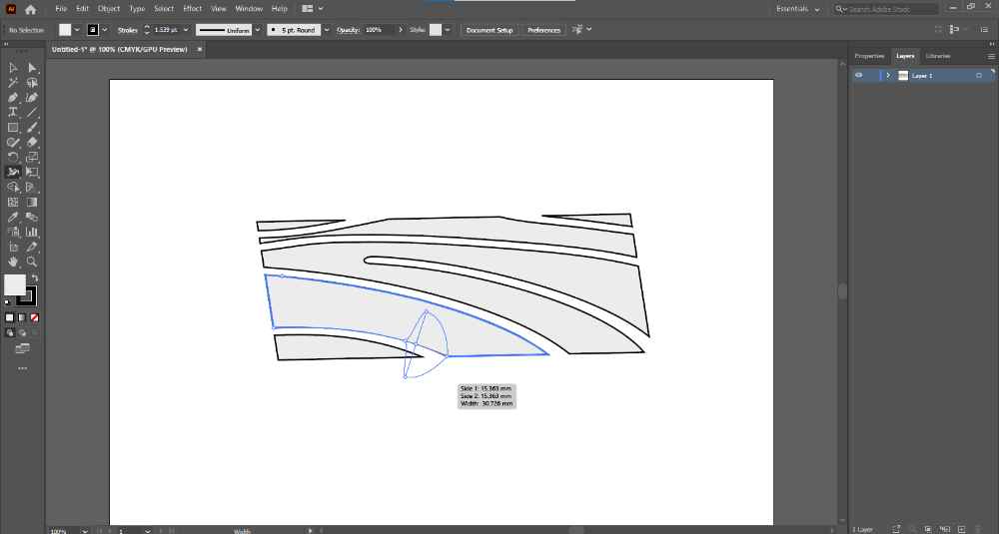Select the Type tool
Viewport: 999px width, 534px height.
[13, 112]
